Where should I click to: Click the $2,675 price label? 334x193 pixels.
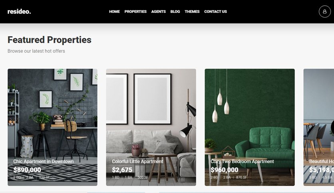click(122, 170)
